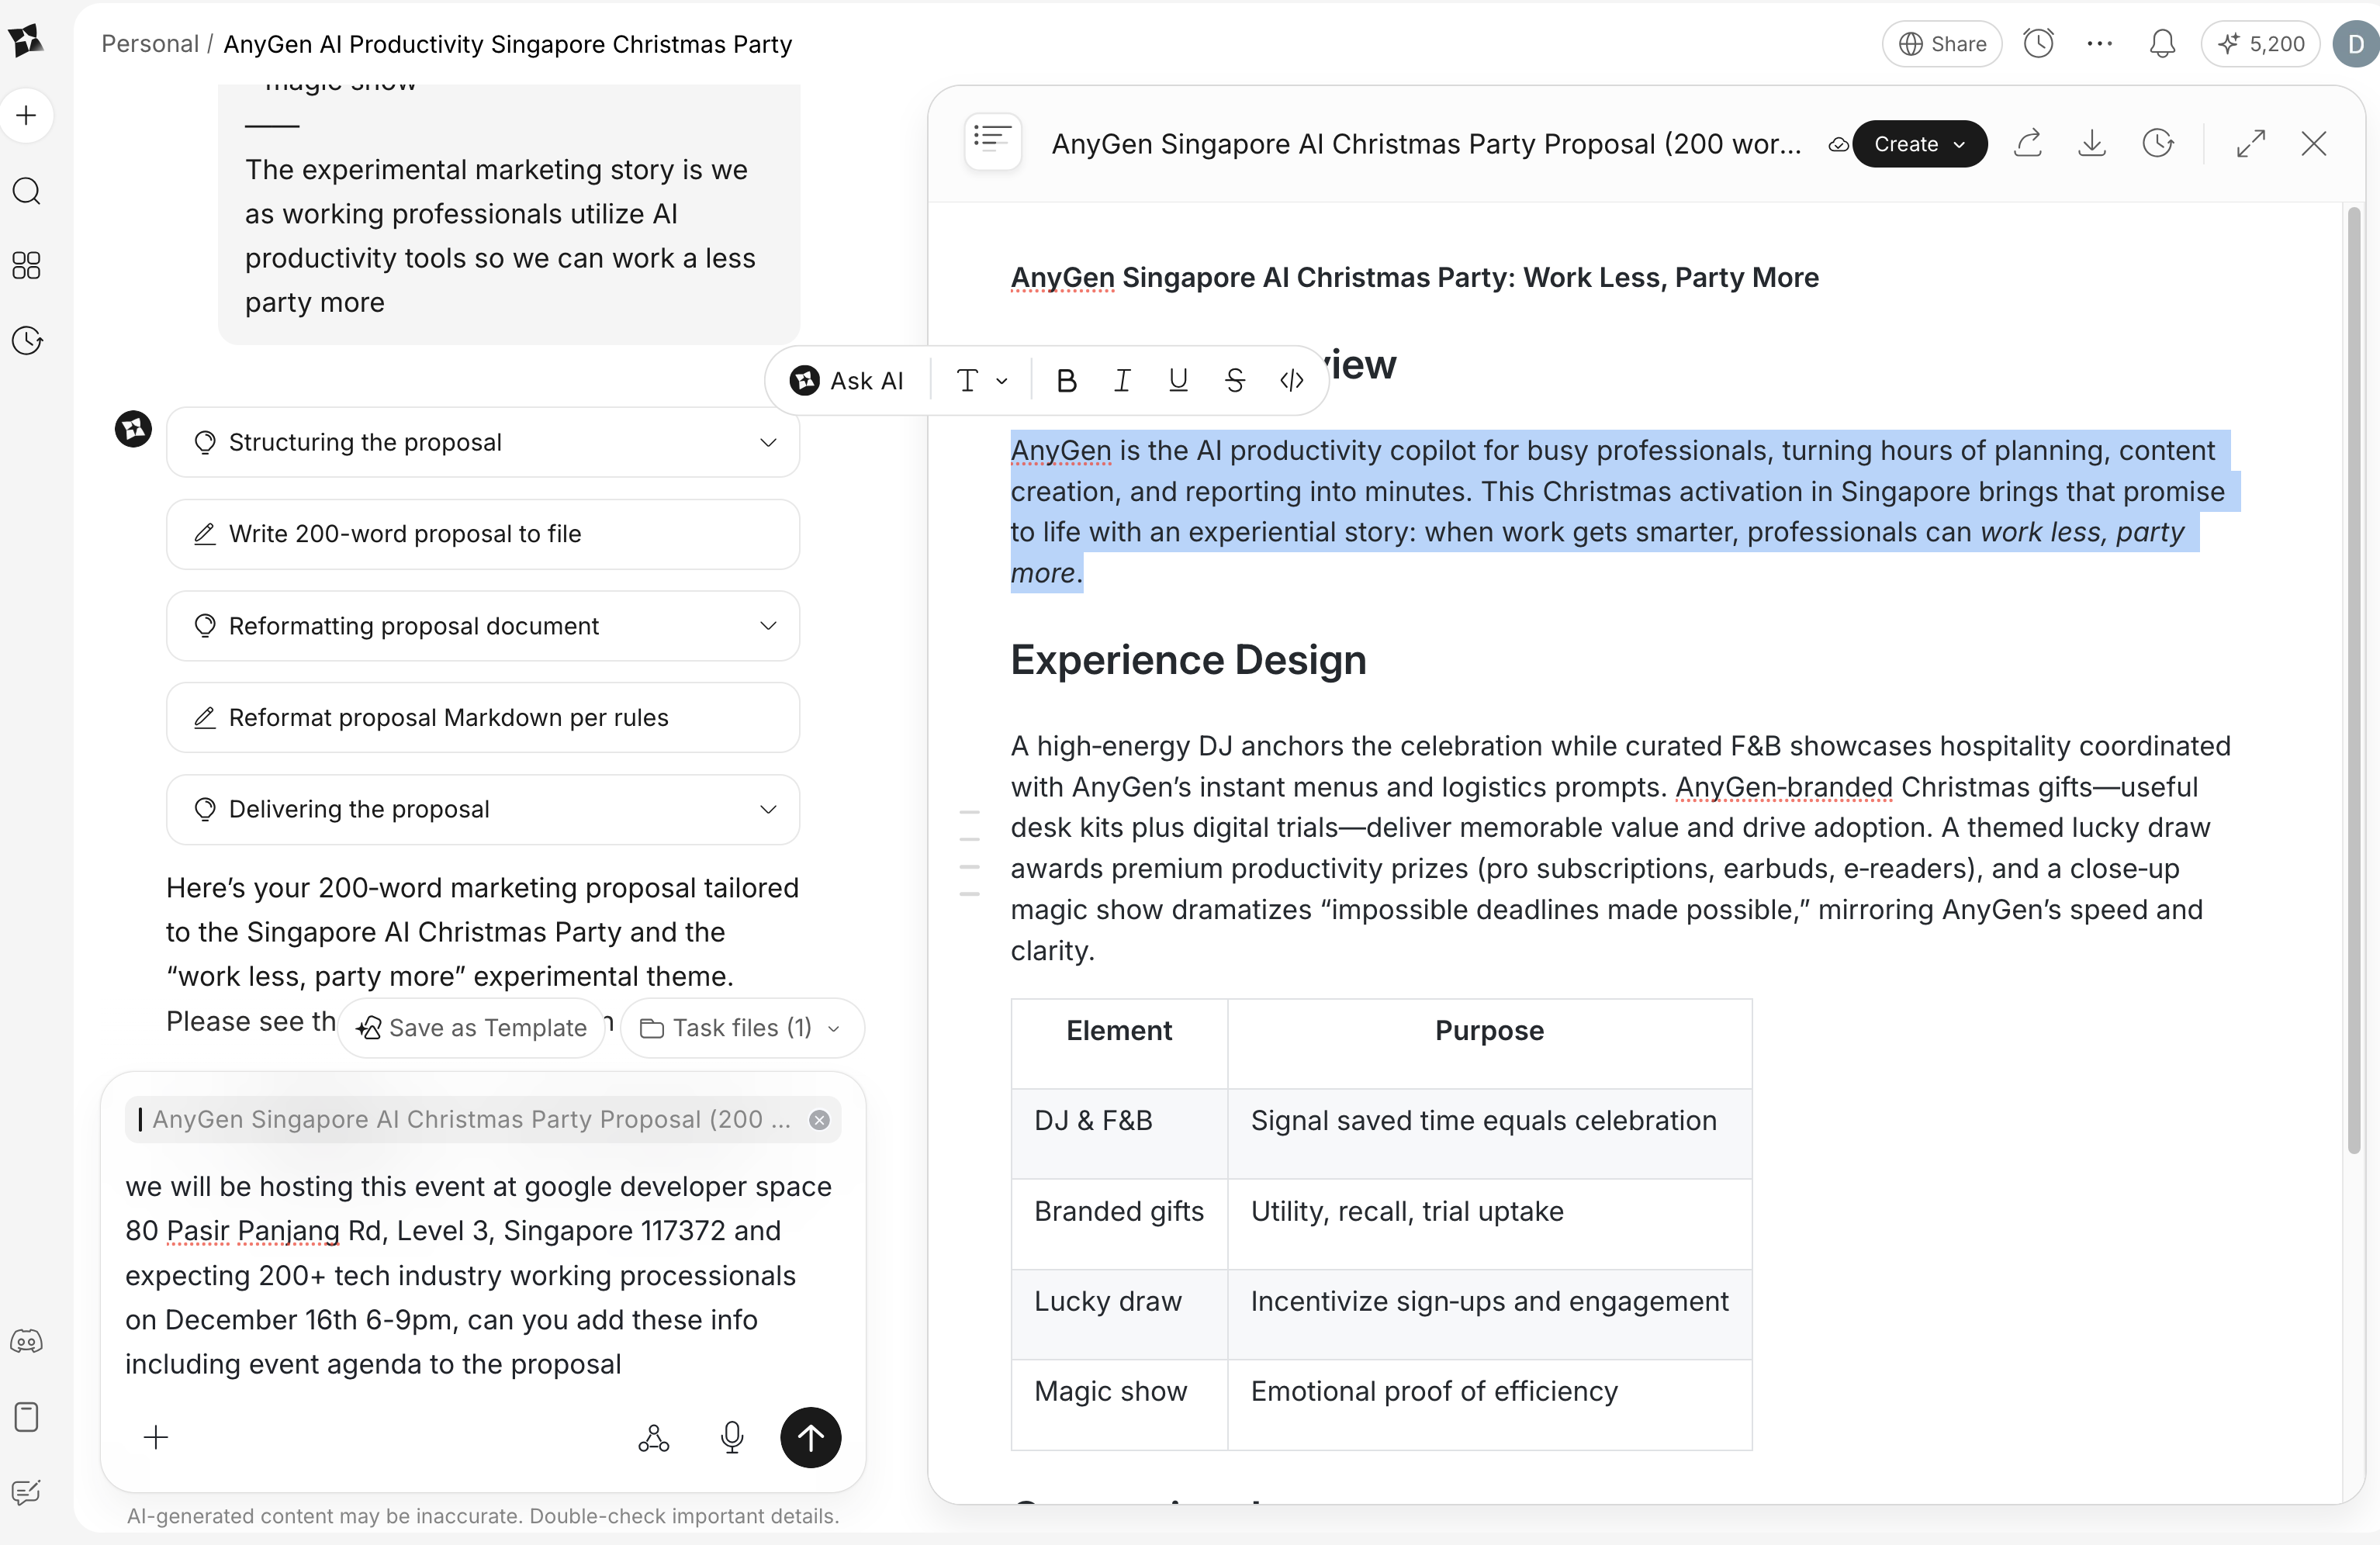Click Ask AI in floating toolbar
2380x1545 pixels.
pos(847,381)
